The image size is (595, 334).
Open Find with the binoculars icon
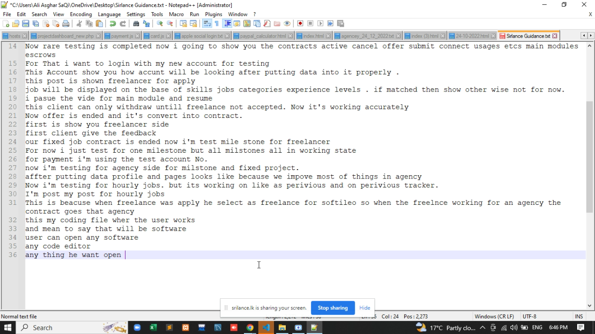pos(136,24)
